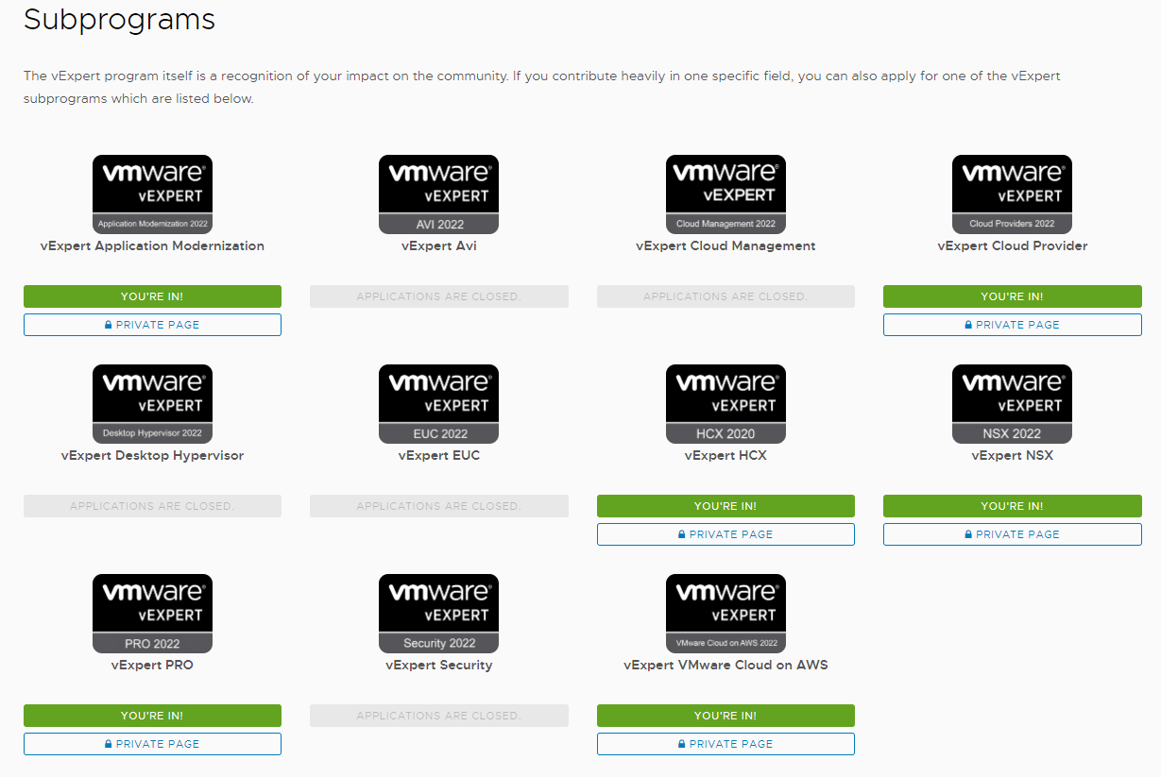
Task: Open the vExpert HCX Private Page
Action: (x=726, y=534)
